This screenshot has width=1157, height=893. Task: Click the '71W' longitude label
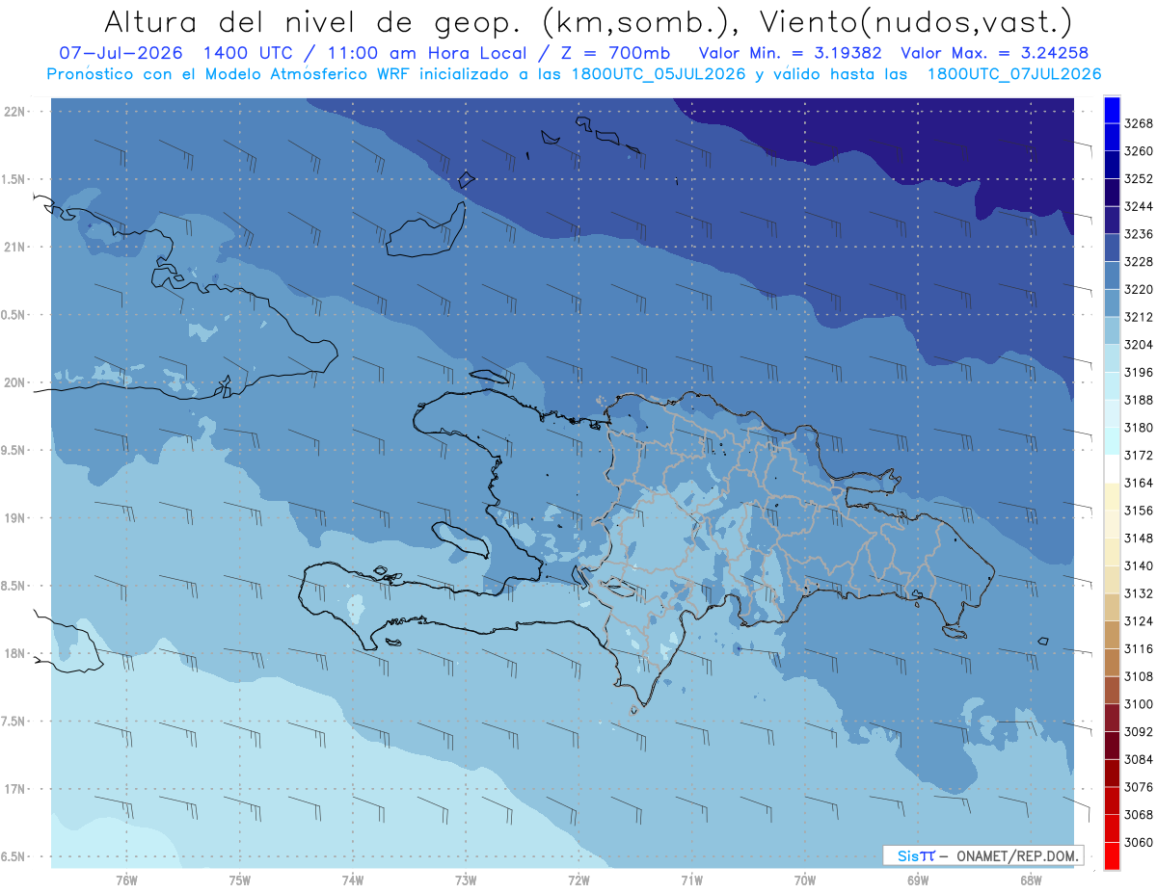(x=691, y=880)
